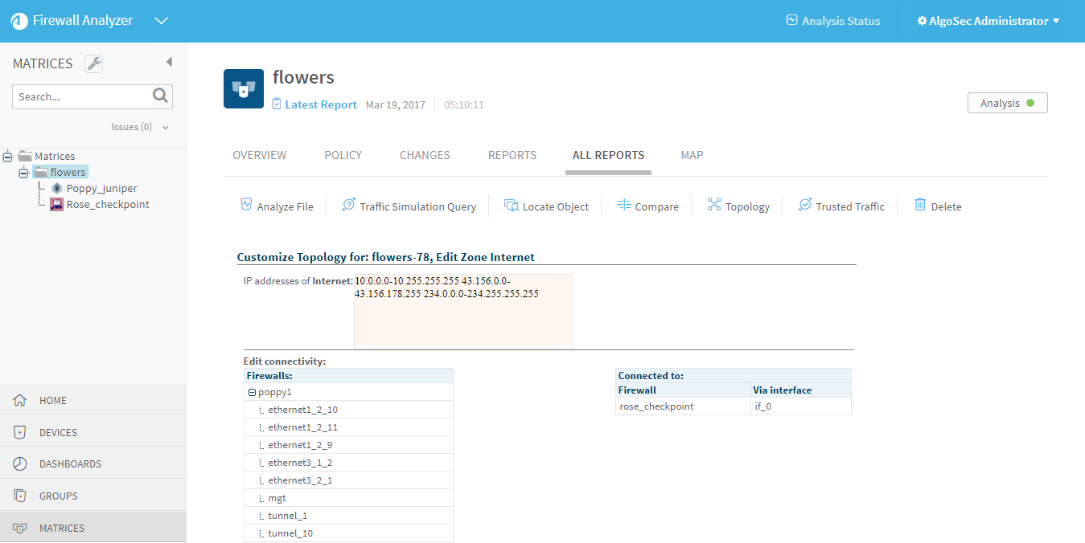Collapse the left sidebar panel arrow

click(x=169, y=62)
